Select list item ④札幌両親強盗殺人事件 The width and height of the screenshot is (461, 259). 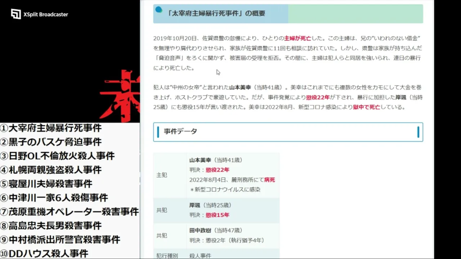tap(51, 170)
